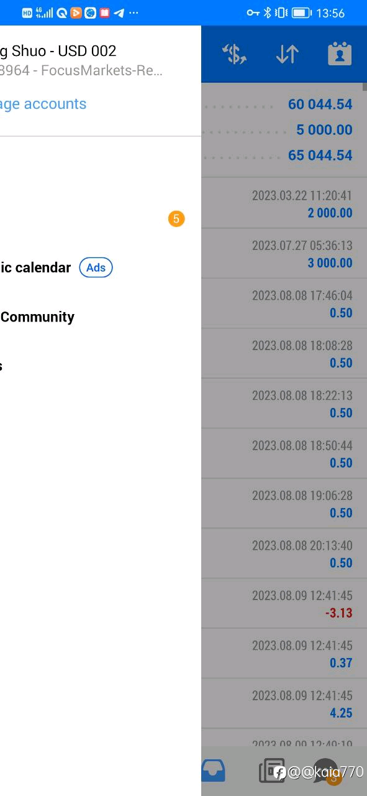Image resolution: width=367 pixels, height=796 pixels.
Task: Open the Manage accounts link
Action: (43, 104)
